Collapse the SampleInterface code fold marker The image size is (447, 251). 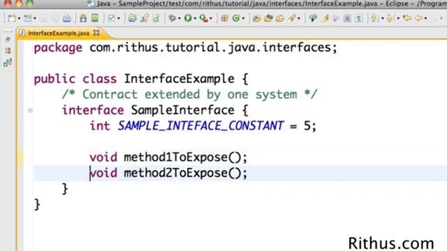click(x=30, y=110)
